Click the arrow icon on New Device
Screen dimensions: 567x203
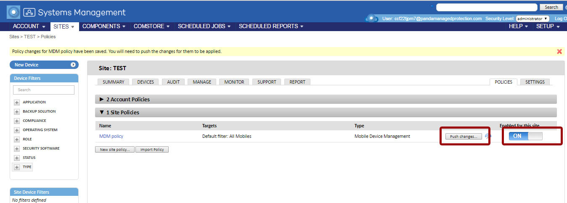pos(73,65)
